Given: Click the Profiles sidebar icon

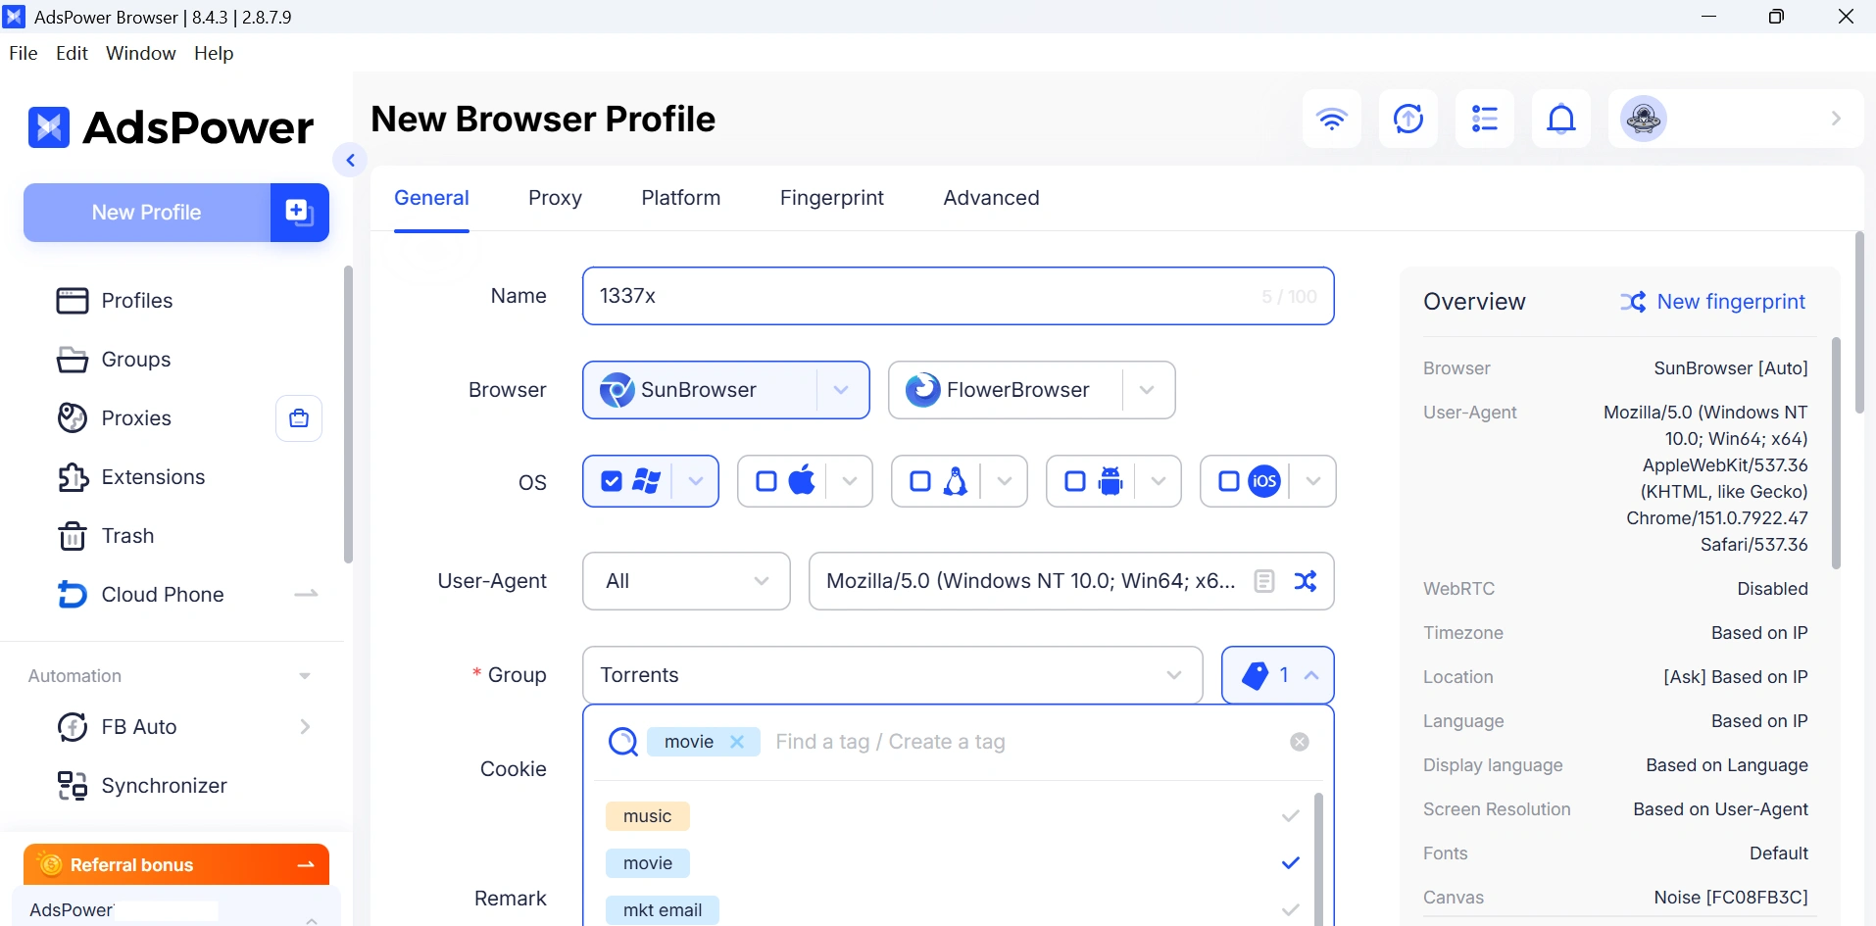Looking at the screenshot, I should 73,301.
